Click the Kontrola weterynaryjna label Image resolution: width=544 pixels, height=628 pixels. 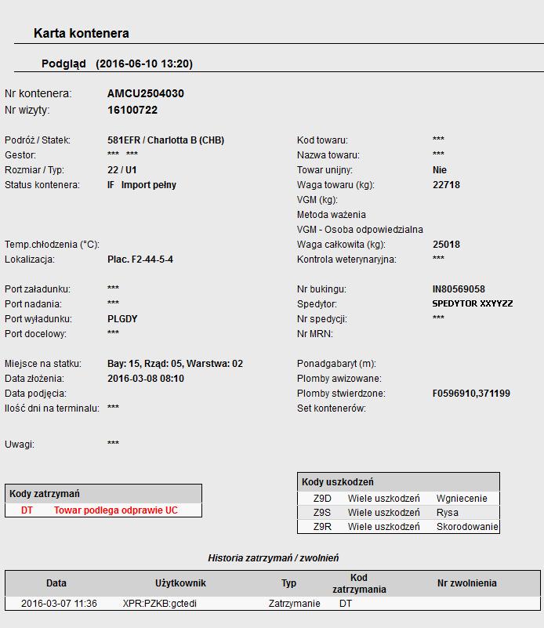coord(346,260)
